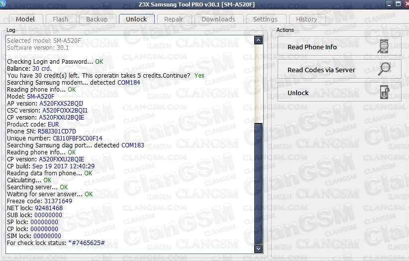Viewport: 409px width, 261px height.
Task: Click Reading data from phone line
Action: point(50,173)
